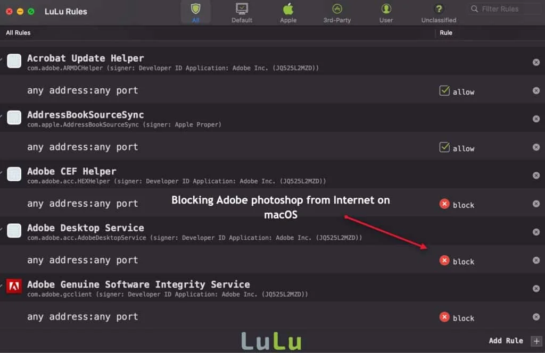Image resolution: width=545 pixels, height=353 pixels.
Task: Select the Adobe Desktop Service title
Action: click(86, 228)
